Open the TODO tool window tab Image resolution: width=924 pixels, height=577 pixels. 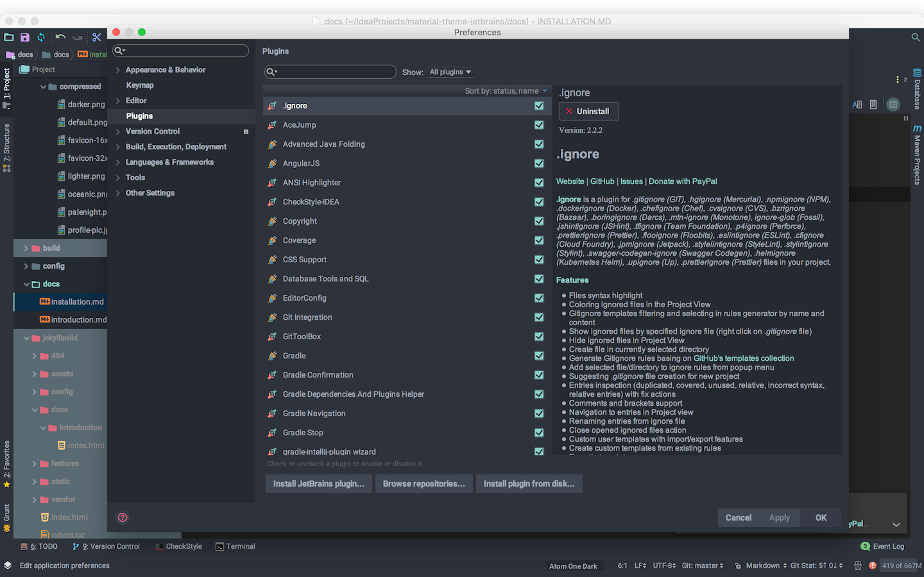(40, 546)
